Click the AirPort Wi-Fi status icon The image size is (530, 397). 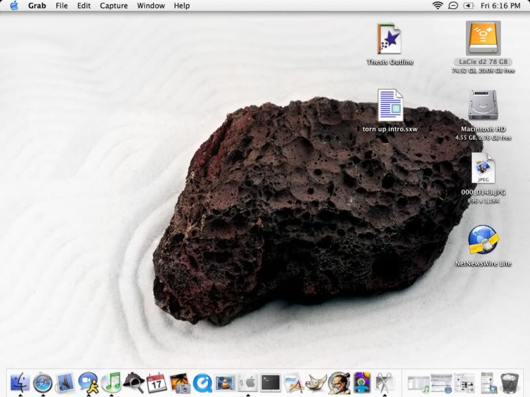[437, 5]
